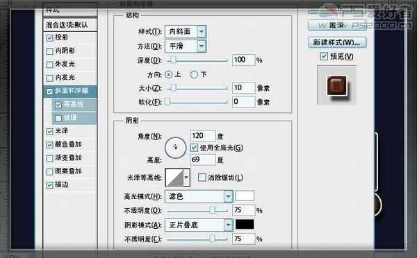The height and width of the screenshot is (258, 417).
Task: Select the 渐变叠加 style entry label
Action: 68,157
